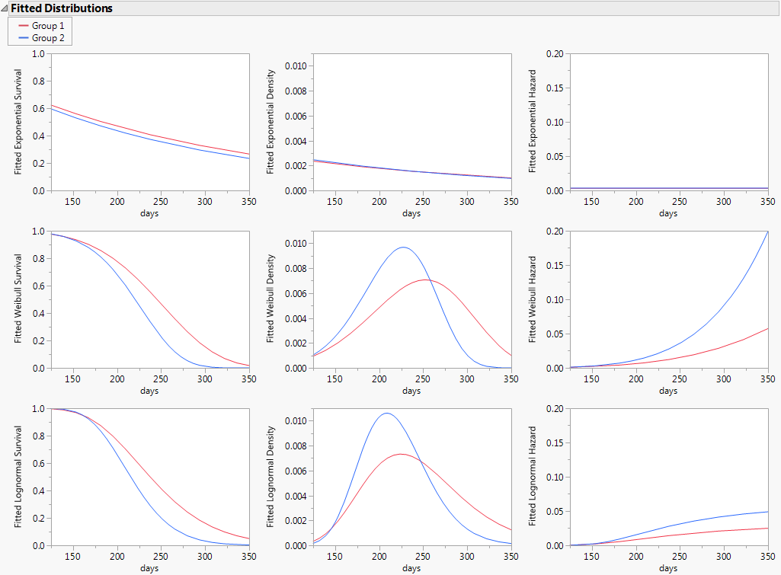This screenshot has height=575, width=781.
Task: Click the Fitted Weibull Hazard axis label
Action: 533,299
